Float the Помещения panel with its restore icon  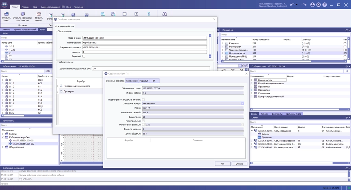click(347, 30)
